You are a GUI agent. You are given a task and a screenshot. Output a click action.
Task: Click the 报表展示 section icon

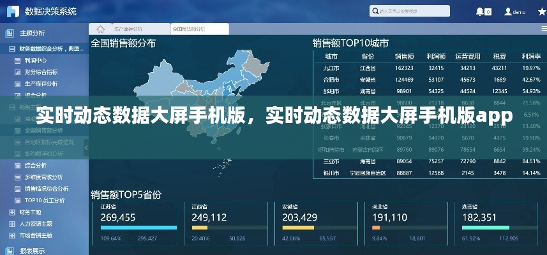point(10,251)
